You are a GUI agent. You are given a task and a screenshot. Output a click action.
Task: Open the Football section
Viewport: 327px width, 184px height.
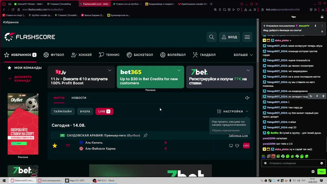pos(54,55)
